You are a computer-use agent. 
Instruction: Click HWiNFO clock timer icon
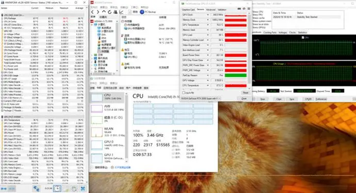tap(57, 188)
